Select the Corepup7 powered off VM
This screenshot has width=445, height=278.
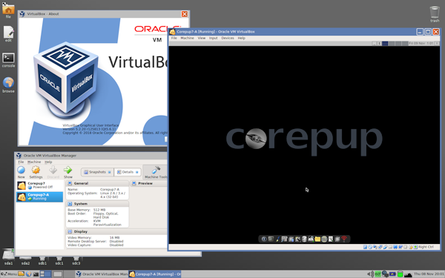(x=39, y=185)
